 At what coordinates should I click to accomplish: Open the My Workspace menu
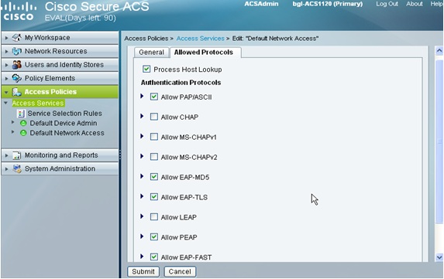coord(60,38)
